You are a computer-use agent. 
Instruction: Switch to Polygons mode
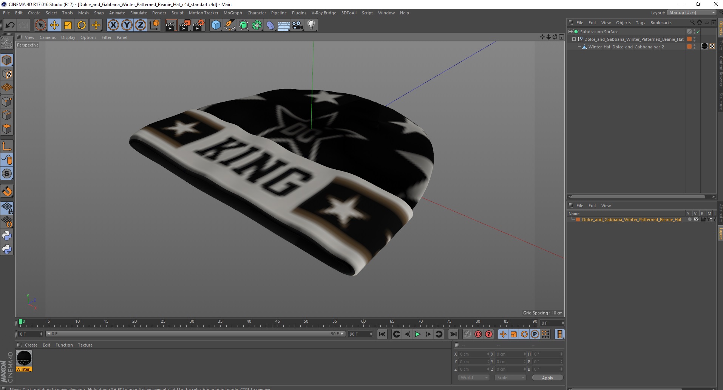click(x=7, y=129)
